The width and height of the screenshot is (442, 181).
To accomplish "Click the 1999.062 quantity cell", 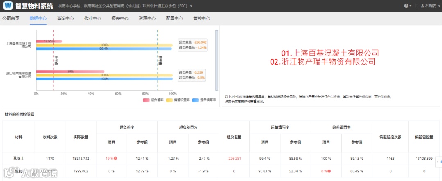I will (81, 171).
